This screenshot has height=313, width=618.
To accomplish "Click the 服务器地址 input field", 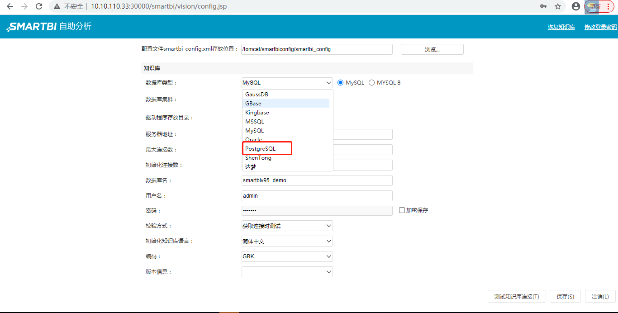I will click(363, 134).
